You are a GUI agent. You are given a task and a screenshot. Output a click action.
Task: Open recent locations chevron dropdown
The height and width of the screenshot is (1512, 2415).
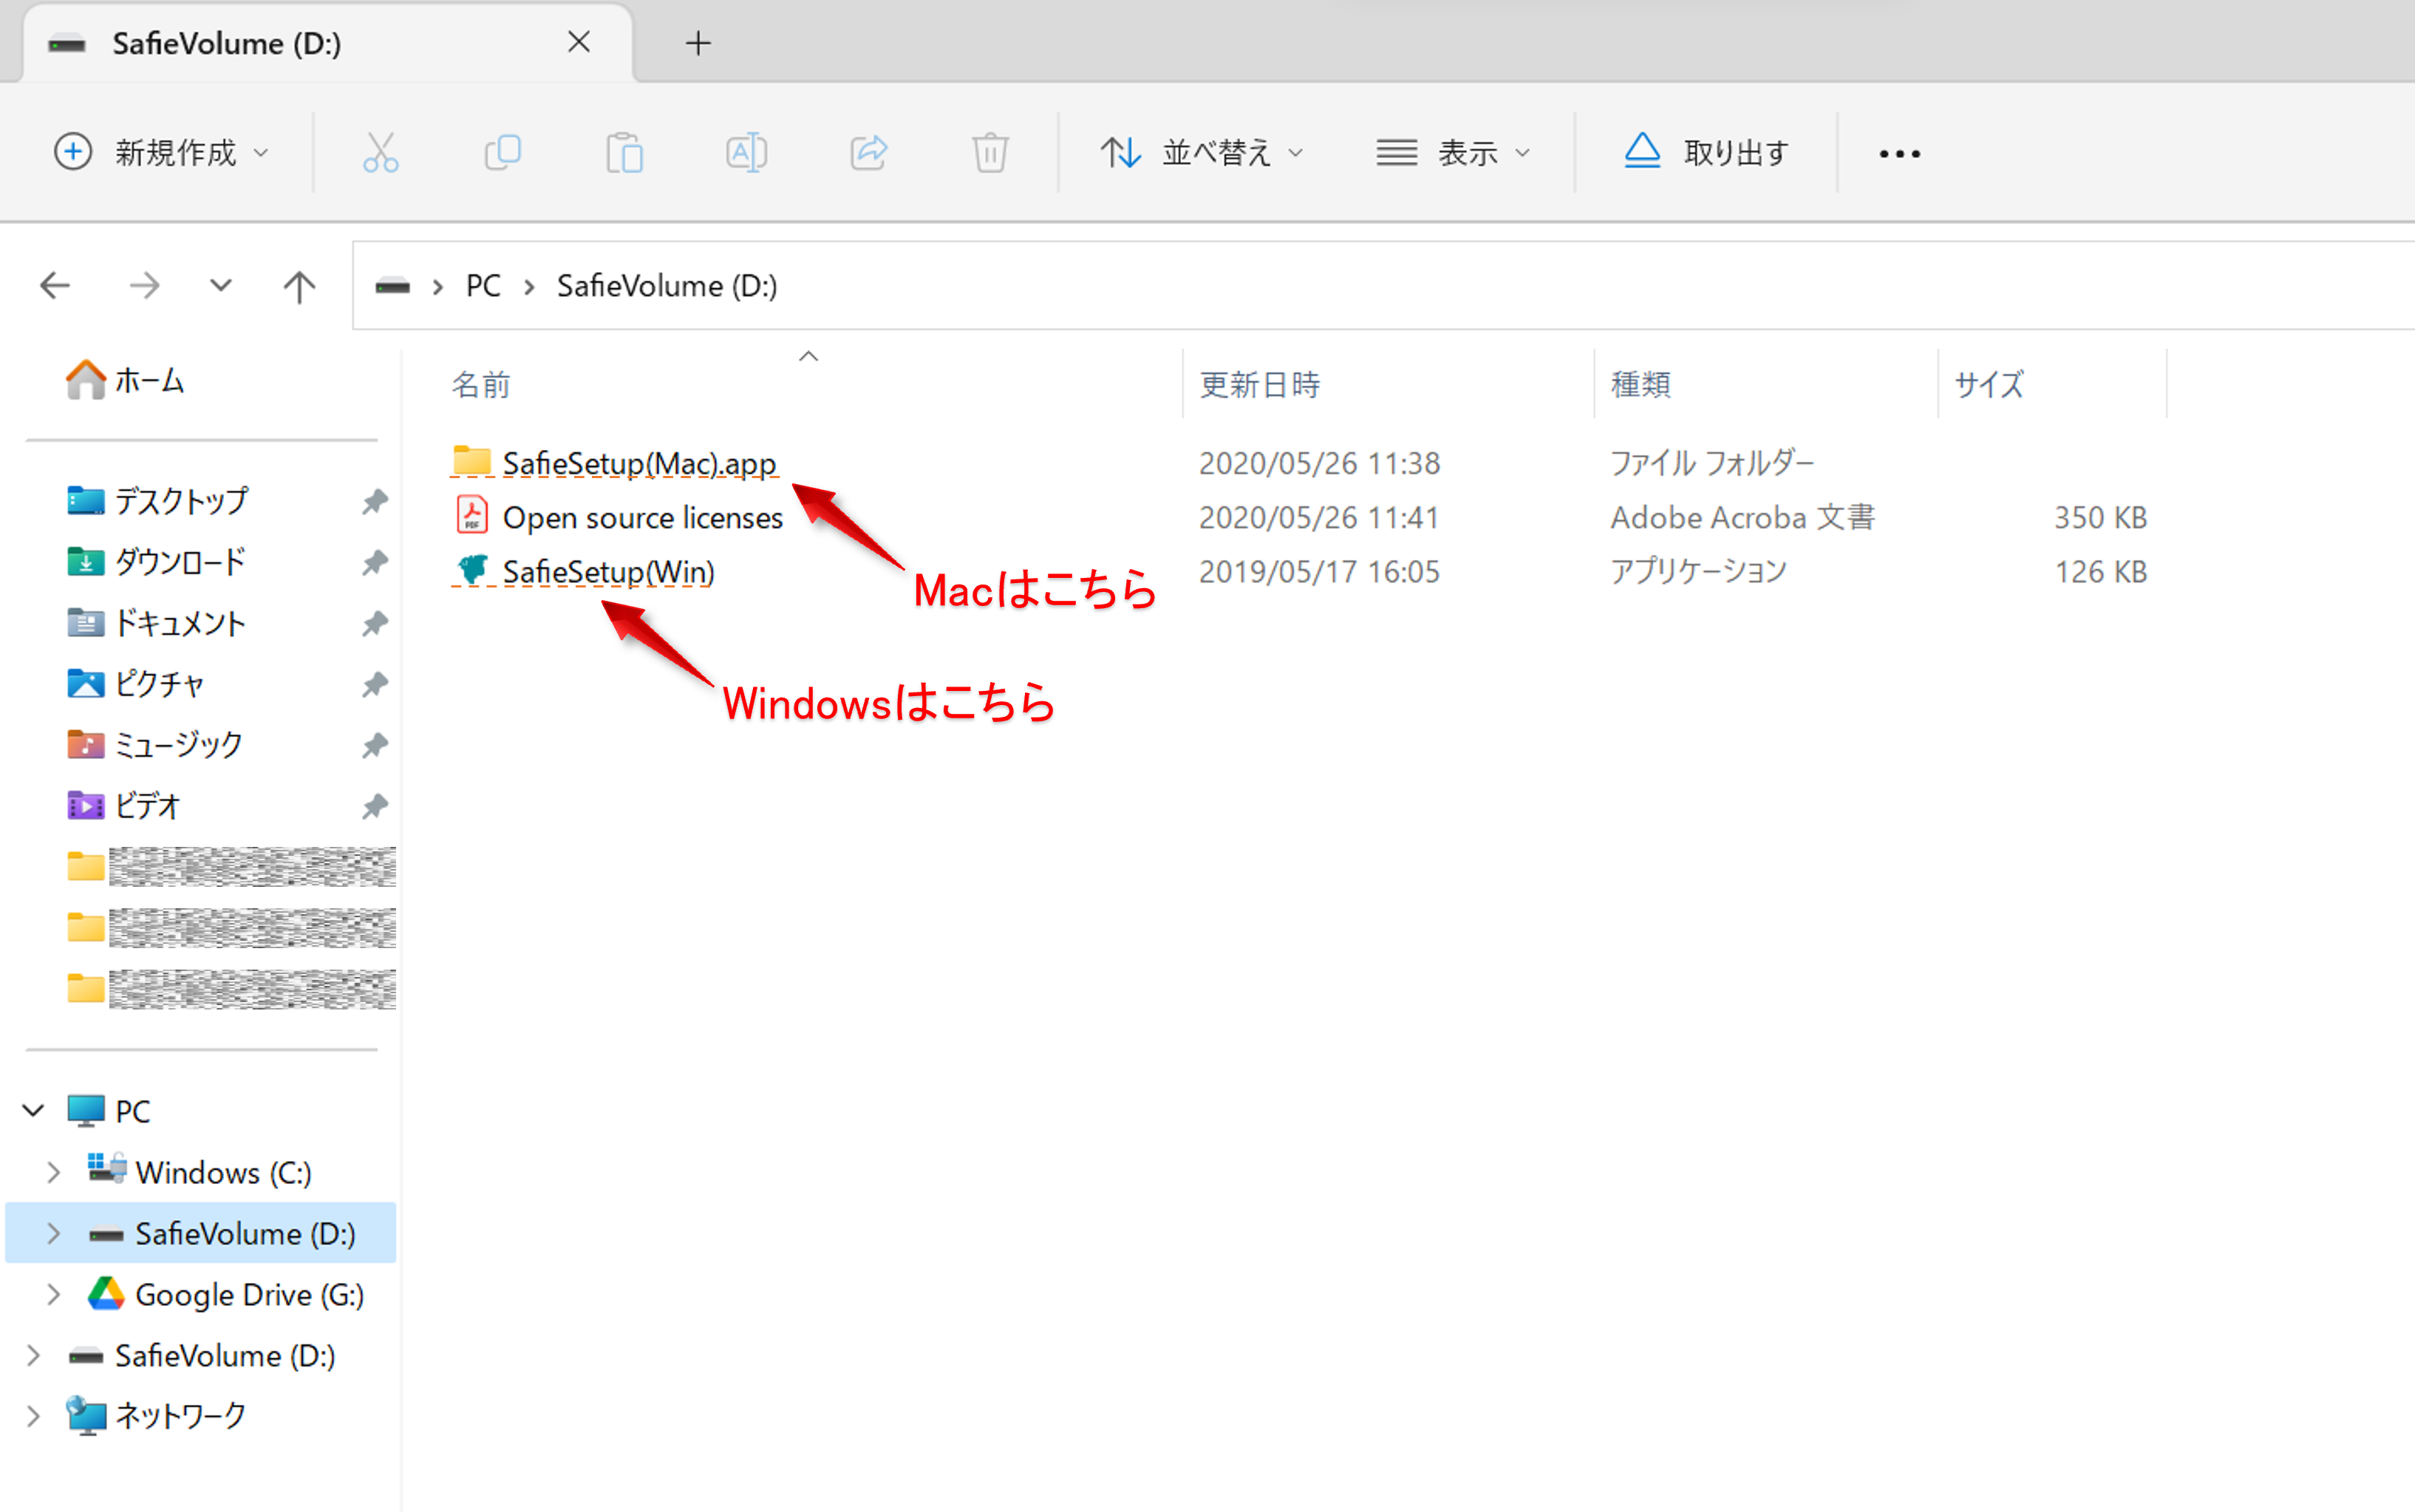pos(221,286)
